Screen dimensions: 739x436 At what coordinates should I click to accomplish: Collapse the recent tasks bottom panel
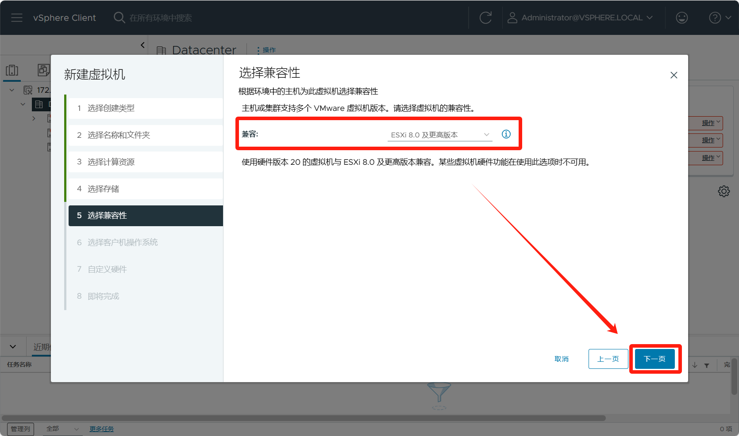tap(13, 347)
